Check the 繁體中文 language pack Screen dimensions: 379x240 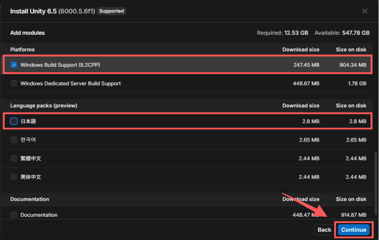pos(14,158)
